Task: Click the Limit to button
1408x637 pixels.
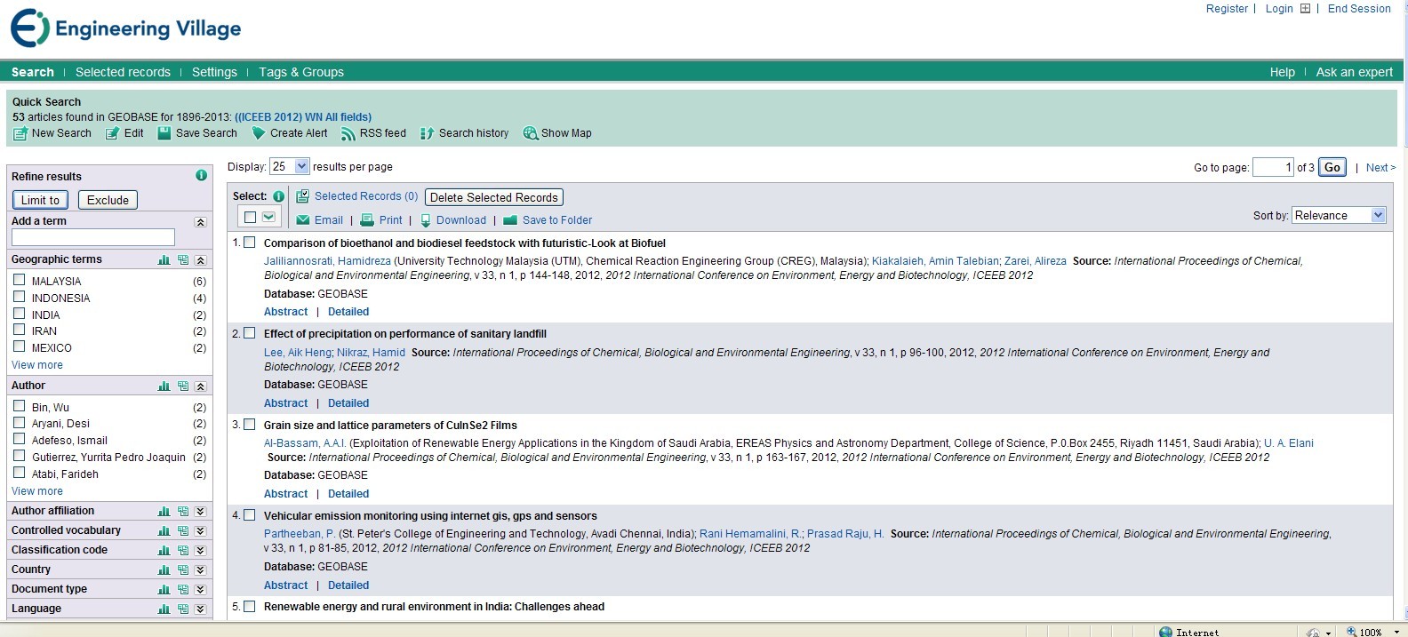Action: 40,200
